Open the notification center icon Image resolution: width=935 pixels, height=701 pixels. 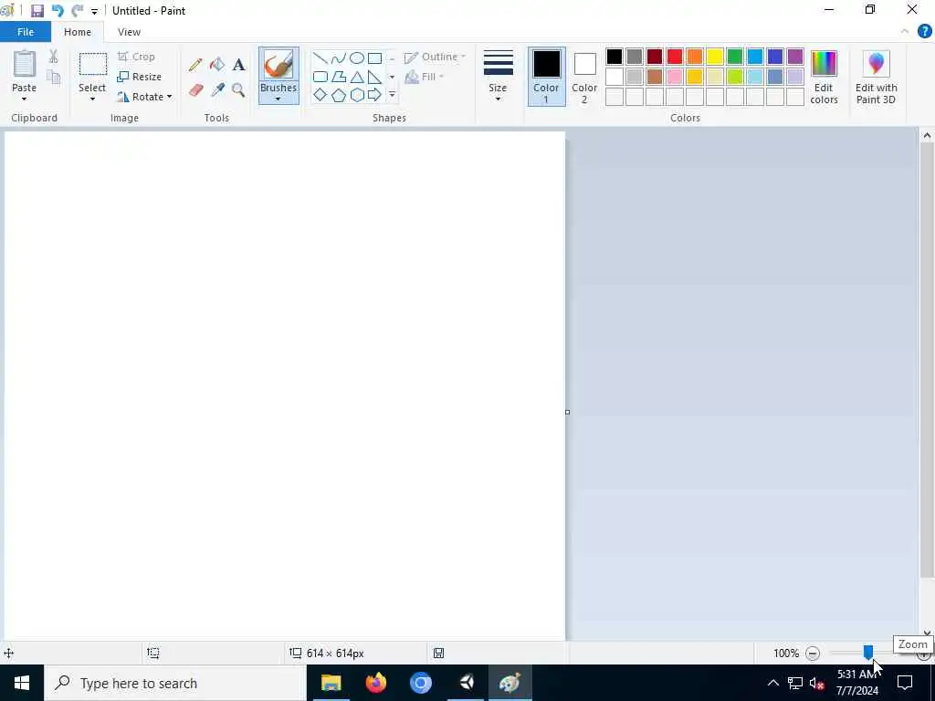(x=905, y=683)
